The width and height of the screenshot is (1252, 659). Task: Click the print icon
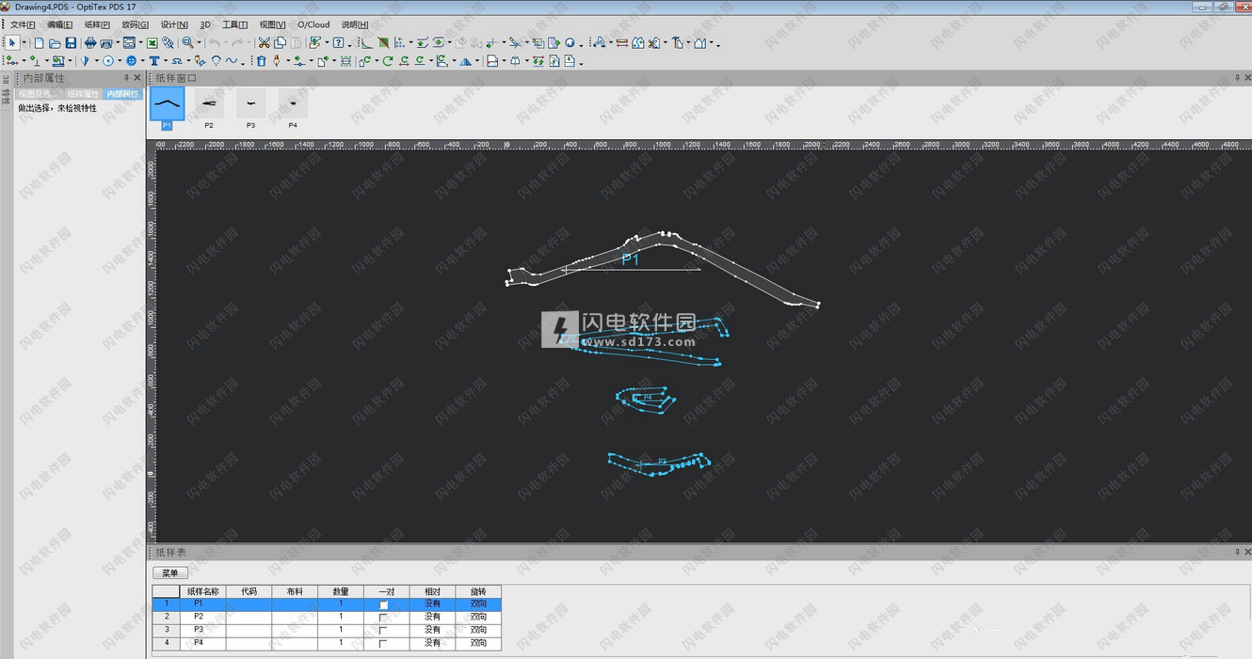[90, 43]
